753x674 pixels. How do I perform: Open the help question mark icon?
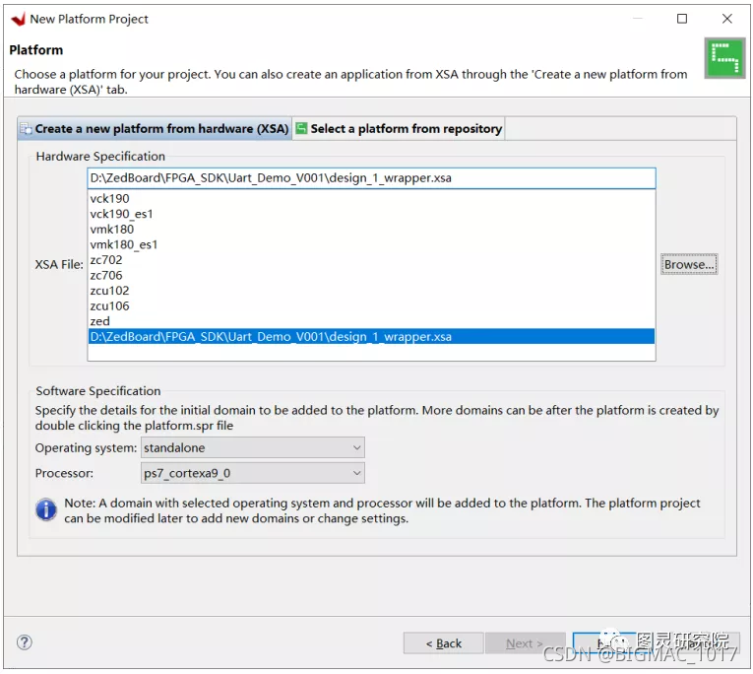(24, 642)
